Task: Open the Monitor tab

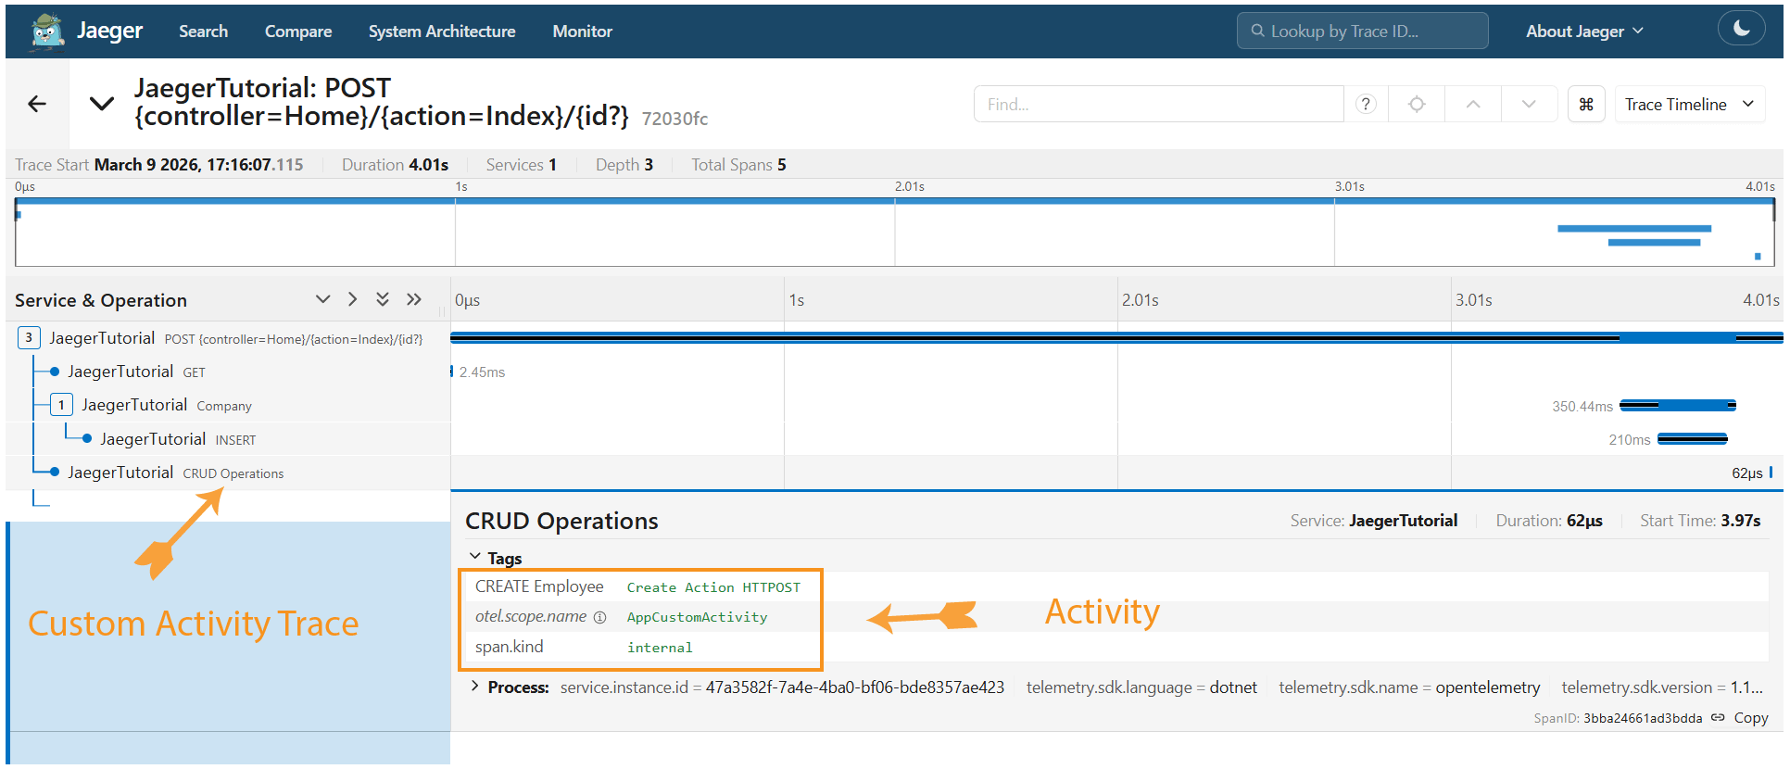Action: pos(582,31)
